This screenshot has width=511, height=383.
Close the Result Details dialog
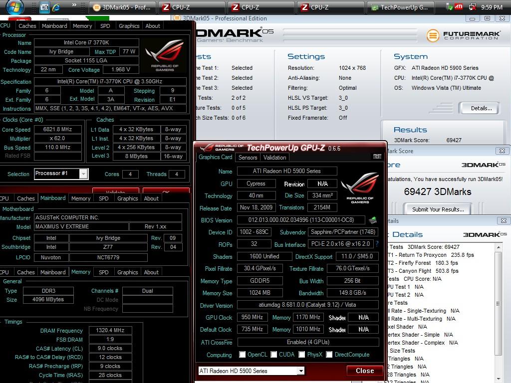[503, 220]
